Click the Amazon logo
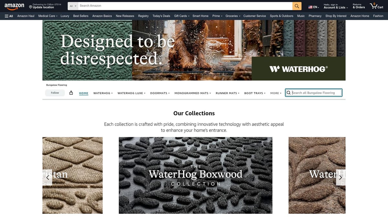 point(14,7)
